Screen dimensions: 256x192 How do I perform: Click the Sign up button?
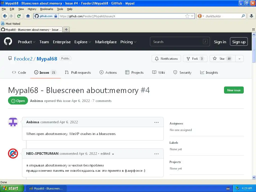pyautogui.click(x=239, y=42)
